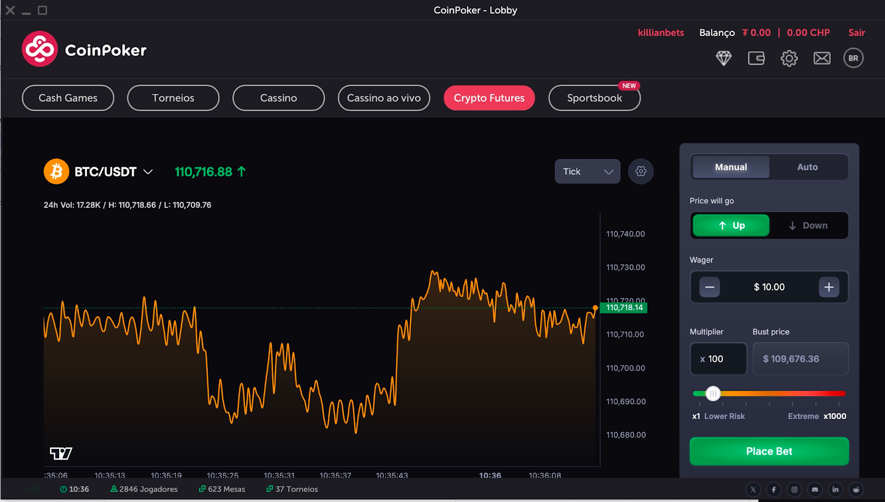The height and width of the screenshot is (502, 885).
Task: Click the clock icon in status bar
Action: pyautogui.click(x=64, y=489)
